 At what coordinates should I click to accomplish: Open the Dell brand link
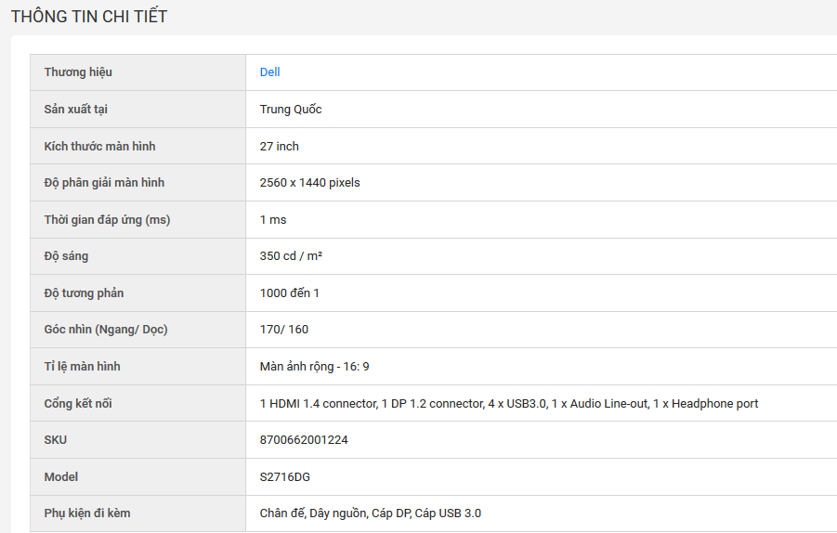click(x=269, y=72)
